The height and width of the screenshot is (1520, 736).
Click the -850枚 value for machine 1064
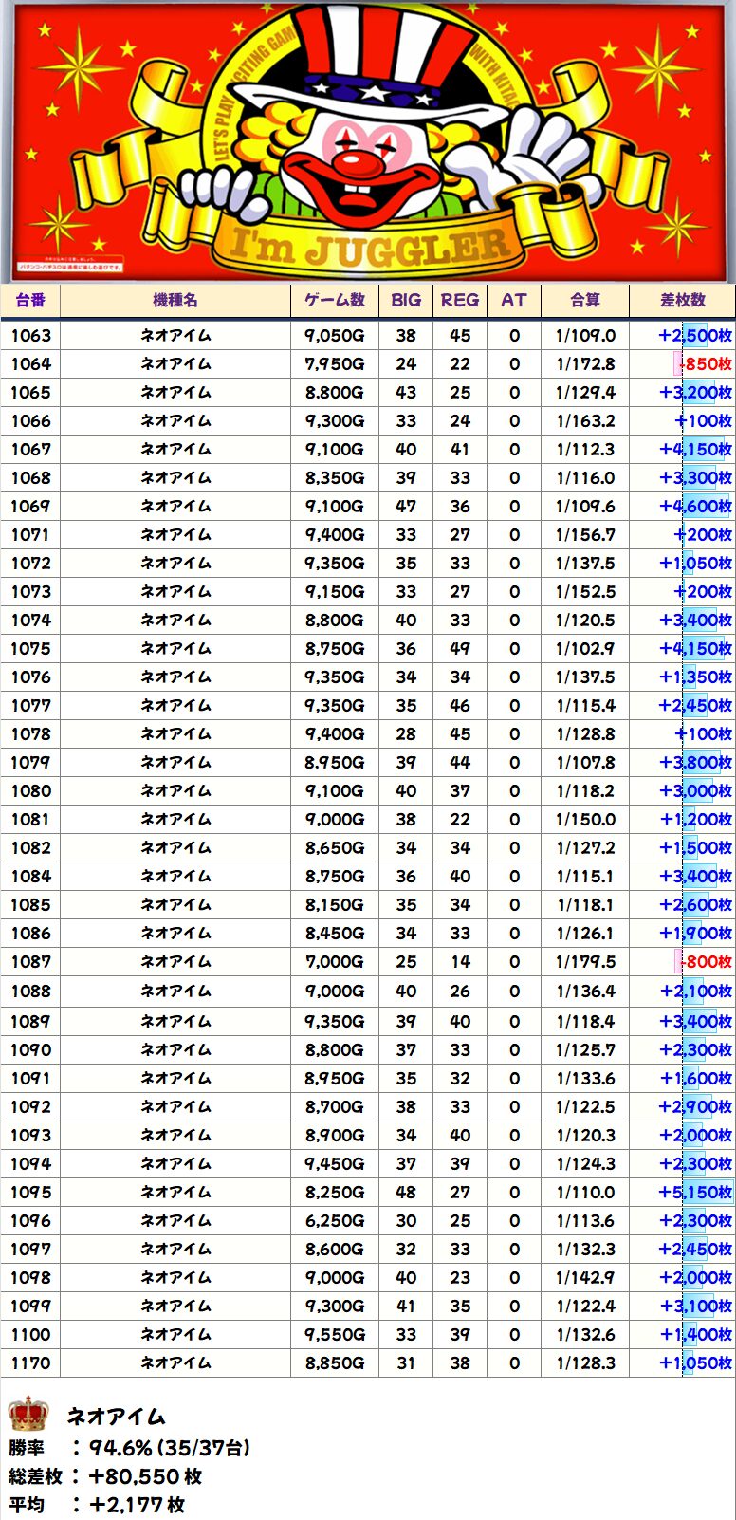[x=704, y=363]
